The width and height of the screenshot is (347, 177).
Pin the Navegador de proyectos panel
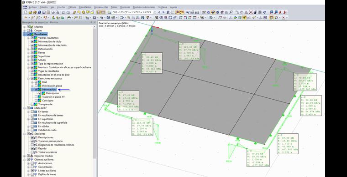point(91,22)
